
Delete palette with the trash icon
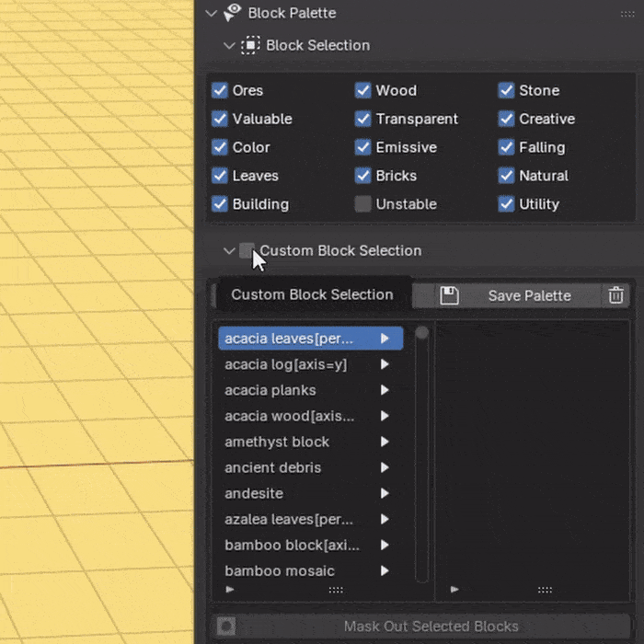[x=615, y=295]
